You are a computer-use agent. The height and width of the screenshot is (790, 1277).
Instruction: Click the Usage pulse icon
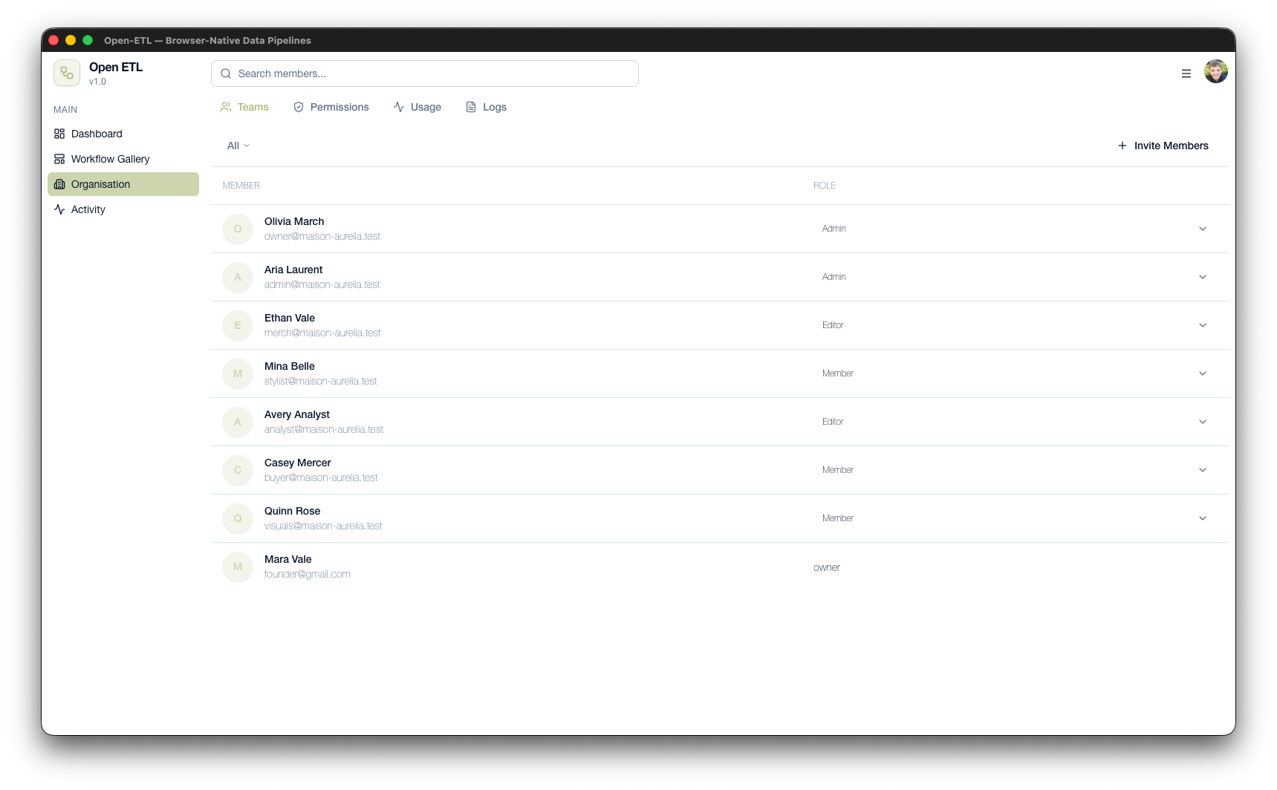[x=399, y=107]
